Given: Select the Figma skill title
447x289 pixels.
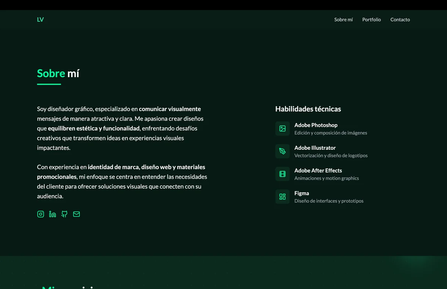Looking at the screenshot, I should tap(302, 193).
